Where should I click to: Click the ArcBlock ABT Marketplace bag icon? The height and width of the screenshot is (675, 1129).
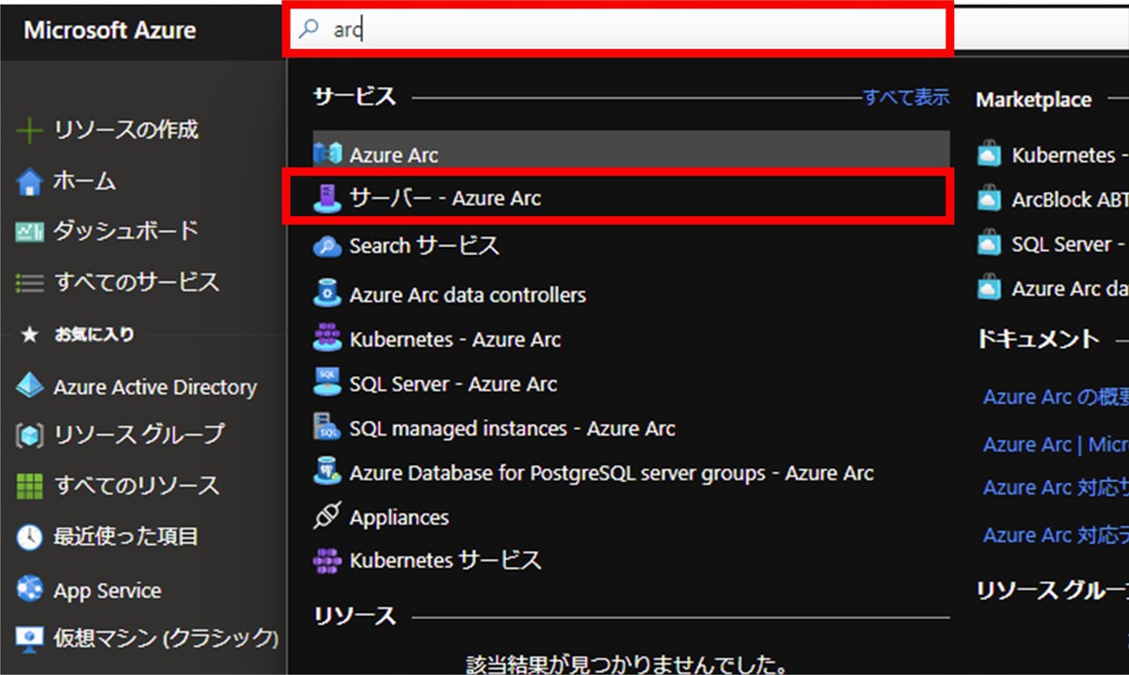tap(990, 199)
